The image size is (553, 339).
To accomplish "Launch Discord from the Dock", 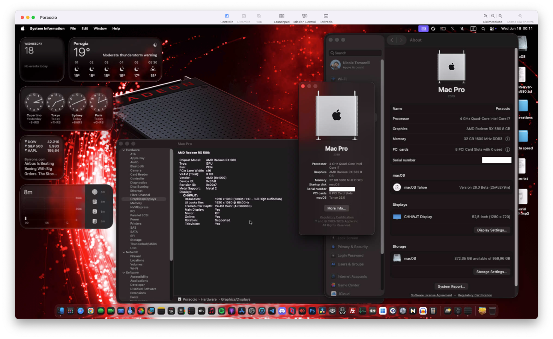I will [282, 311].
